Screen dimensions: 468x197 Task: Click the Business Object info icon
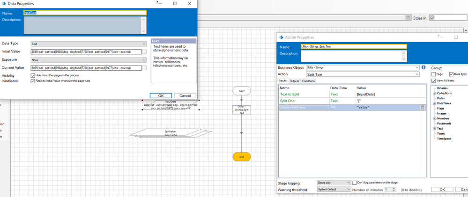tap(423, 67)
